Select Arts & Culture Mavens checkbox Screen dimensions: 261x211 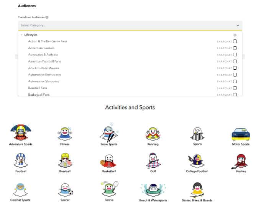(235, 68)
